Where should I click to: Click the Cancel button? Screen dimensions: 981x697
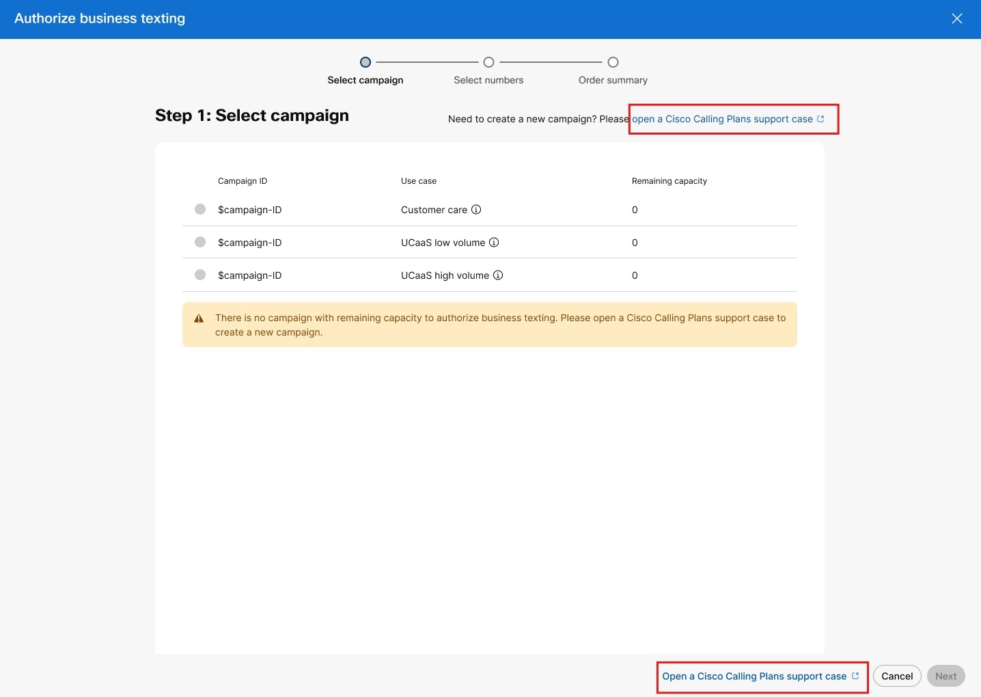click(x=896, y=676)
